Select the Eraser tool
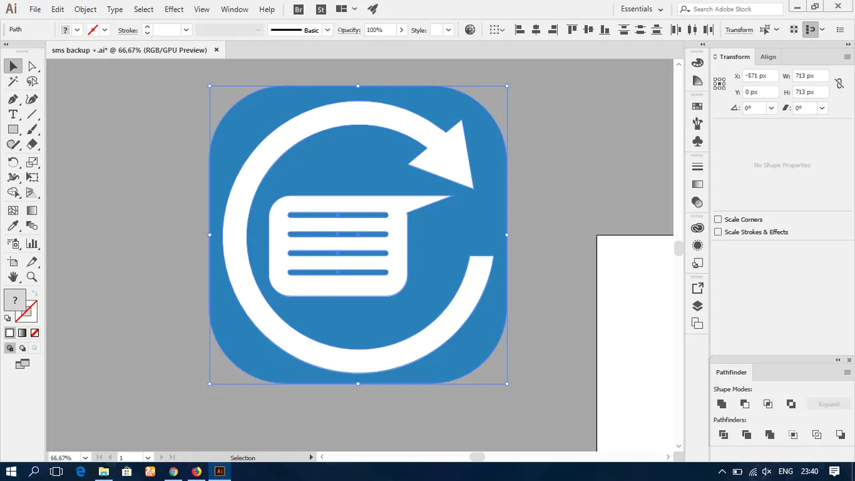The width and height of the screenshot is (855, 481). coord(32,144)
